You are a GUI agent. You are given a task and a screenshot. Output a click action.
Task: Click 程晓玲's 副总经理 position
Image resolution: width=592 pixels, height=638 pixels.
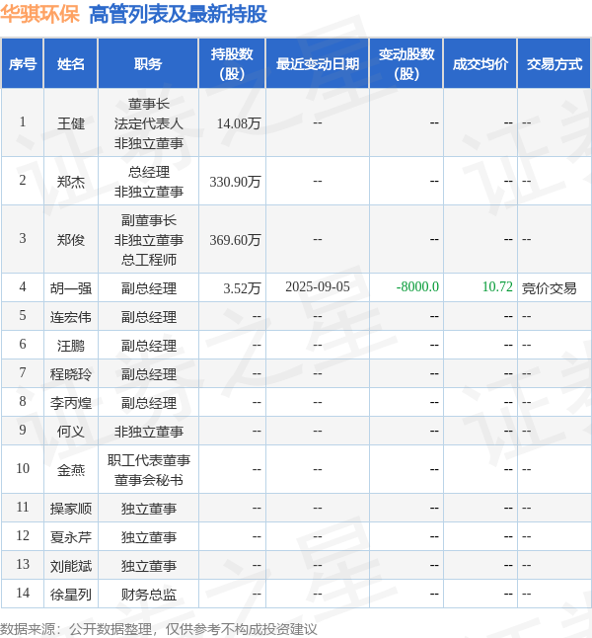149,374
